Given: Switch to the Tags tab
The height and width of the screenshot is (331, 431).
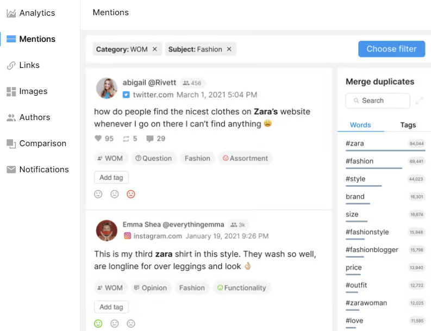Looking at the screenshot, I should (408, 125).
